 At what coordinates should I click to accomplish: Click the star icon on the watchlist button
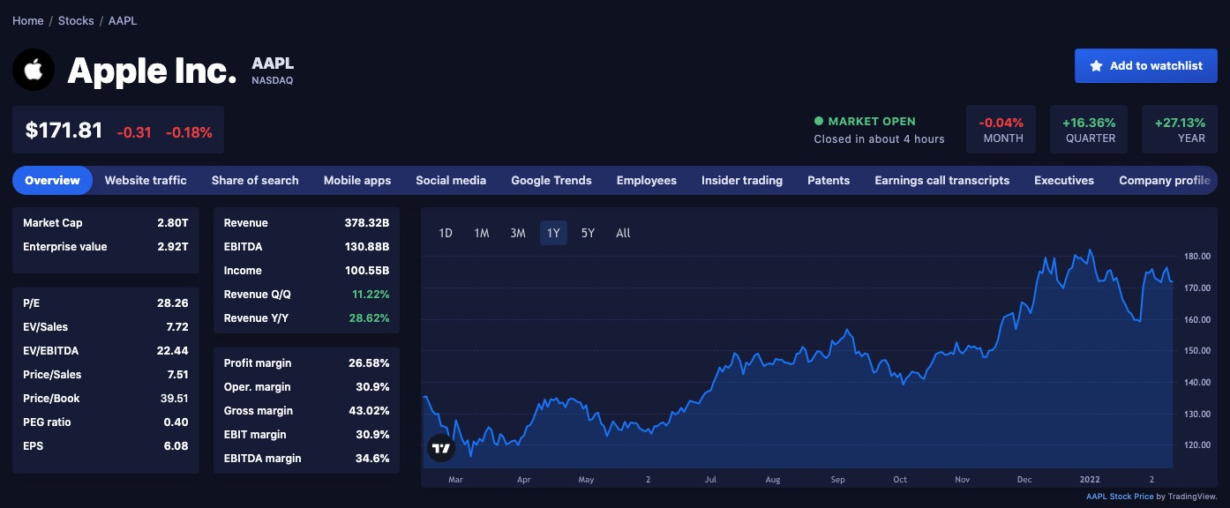[x=1096, y=66]
